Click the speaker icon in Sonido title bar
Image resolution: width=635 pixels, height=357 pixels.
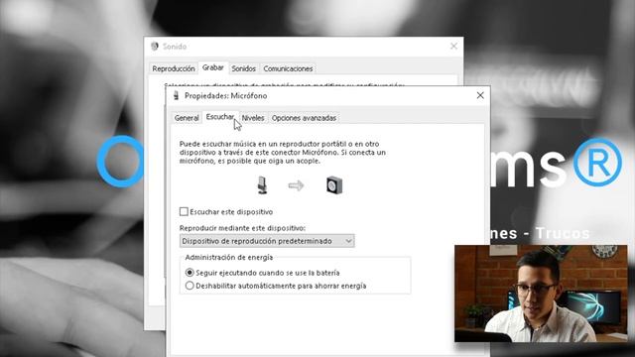[x=155, y=47]
